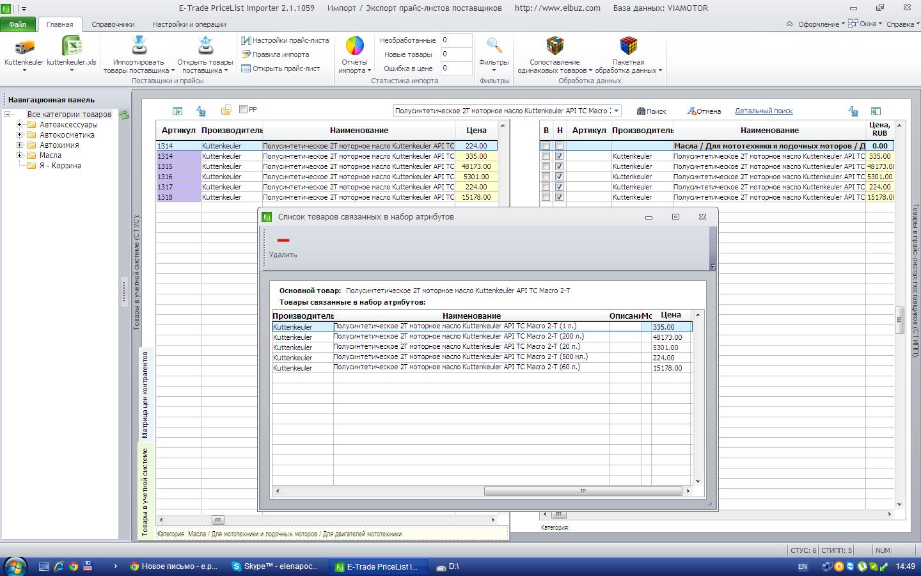
Task: Click the supplier table vertical scrollbar thumb
Action: pos(899,320)
